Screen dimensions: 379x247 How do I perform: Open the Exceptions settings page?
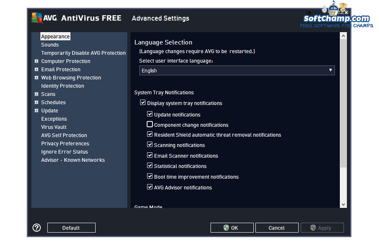pos(54,119)
